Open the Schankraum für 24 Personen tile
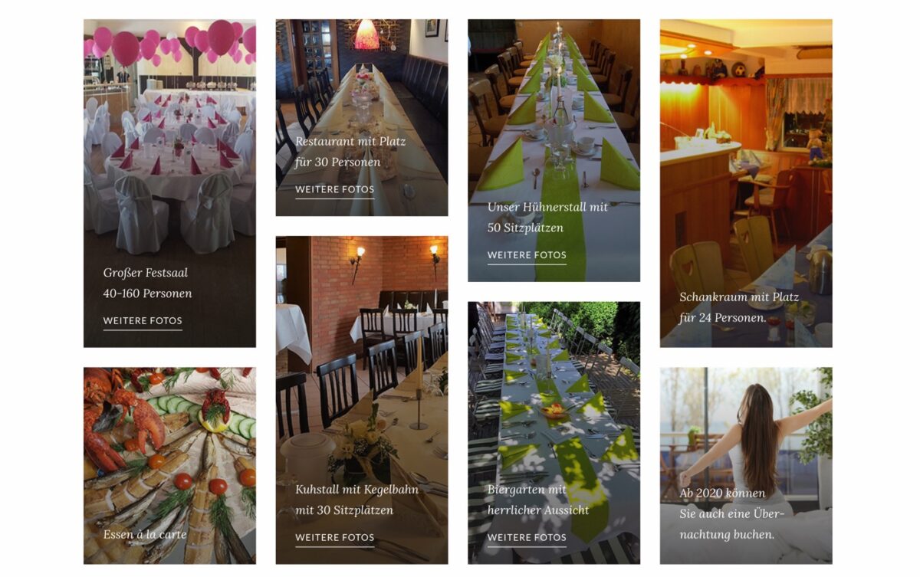 (746, 183)
